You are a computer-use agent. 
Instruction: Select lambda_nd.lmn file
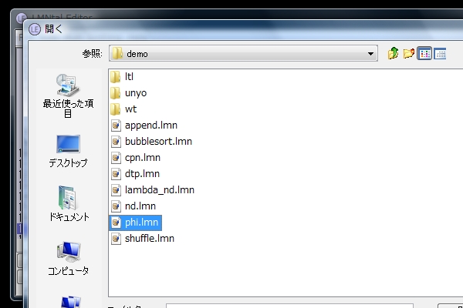159,190
